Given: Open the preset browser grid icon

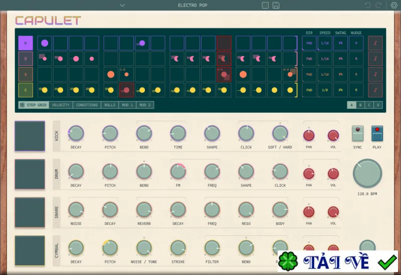Looking at the screenshot, I should click(x=265, y=5).
